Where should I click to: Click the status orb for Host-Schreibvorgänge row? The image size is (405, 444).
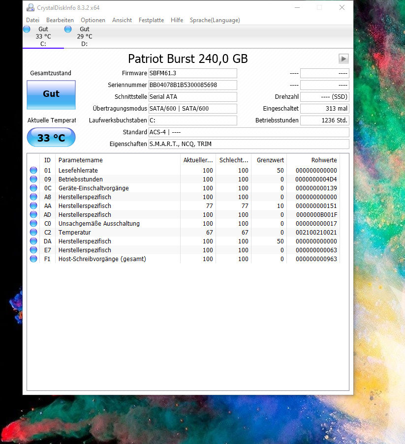coord(33,259)
